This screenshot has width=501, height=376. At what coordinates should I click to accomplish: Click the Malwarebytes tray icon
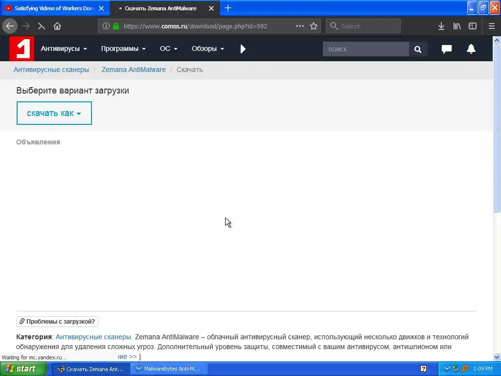click(447, 369)
